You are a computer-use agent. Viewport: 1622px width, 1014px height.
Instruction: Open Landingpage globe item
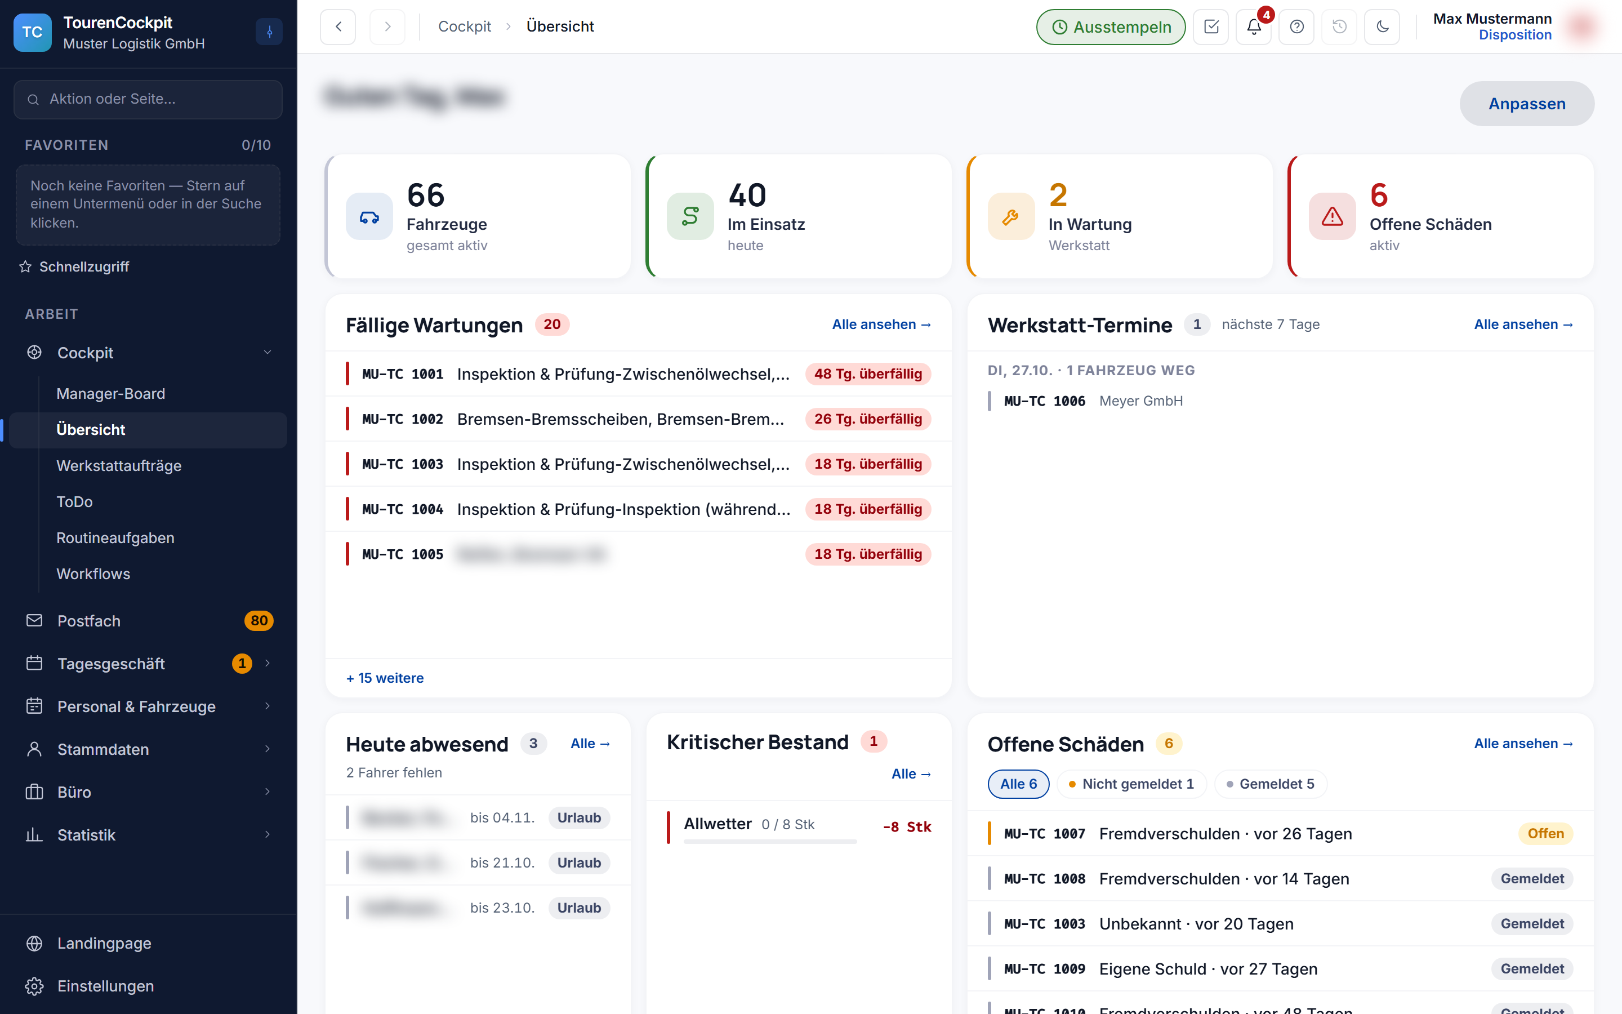(149, 943)
